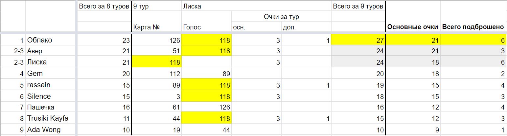507x136 pixels.
Task: Select the 'Всего за 8 туров' header cell
Action: coord(104,6)
